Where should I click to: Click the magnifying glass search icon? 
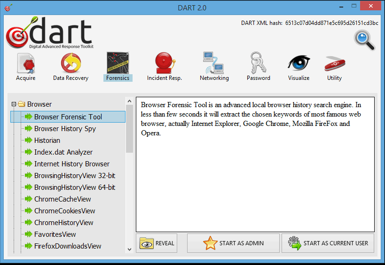[364, 40]
